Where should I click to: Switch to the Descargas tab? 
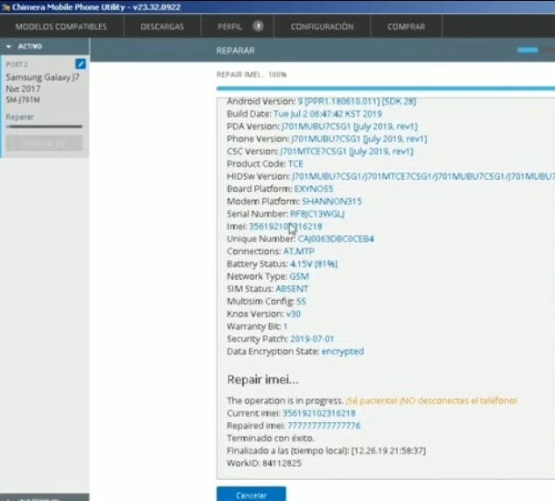click(x=162, y=26)
